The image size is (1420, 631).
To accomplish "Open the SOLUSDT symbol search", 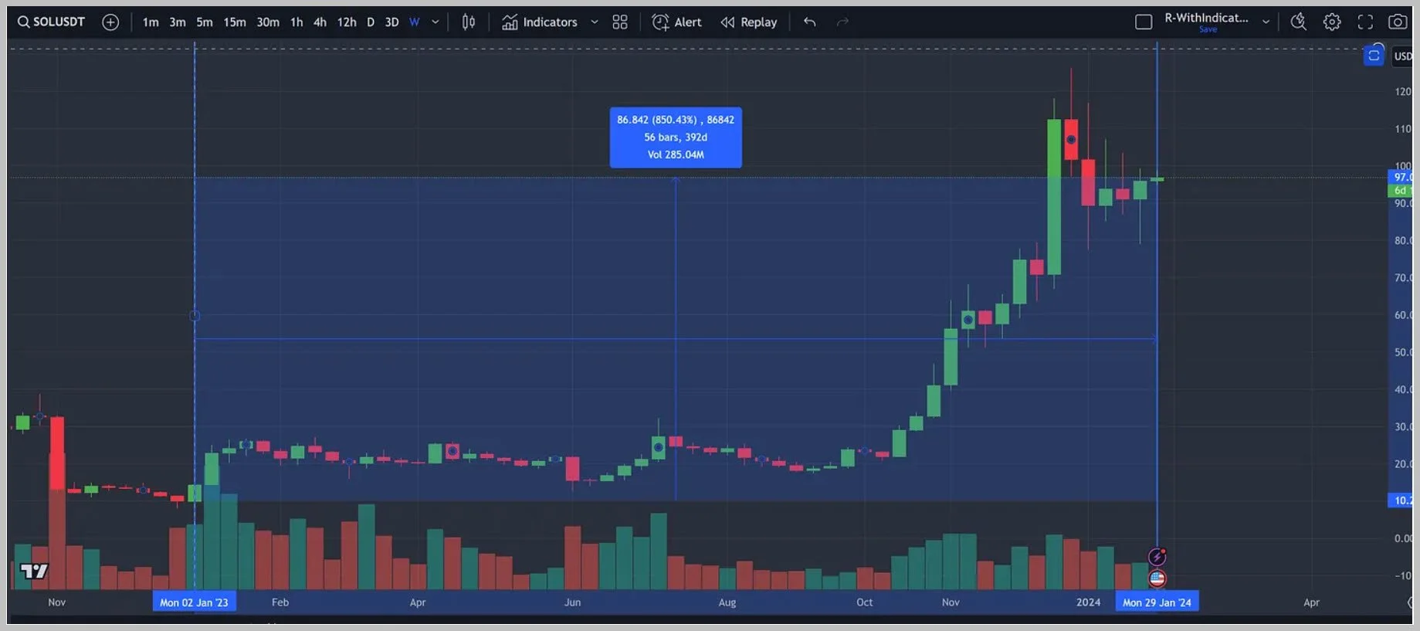I will coord(51,22).
